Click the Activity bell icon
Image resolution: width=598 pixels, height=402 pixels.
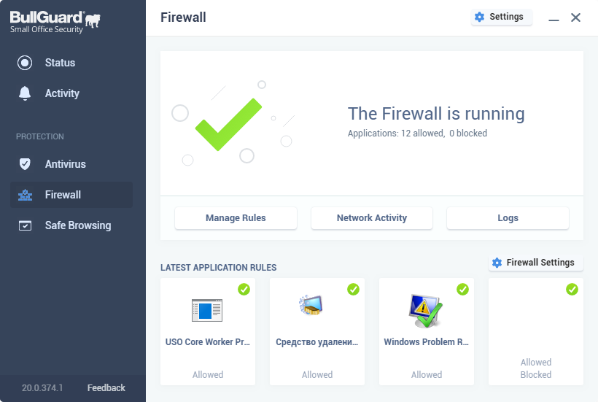click(25, 93)
